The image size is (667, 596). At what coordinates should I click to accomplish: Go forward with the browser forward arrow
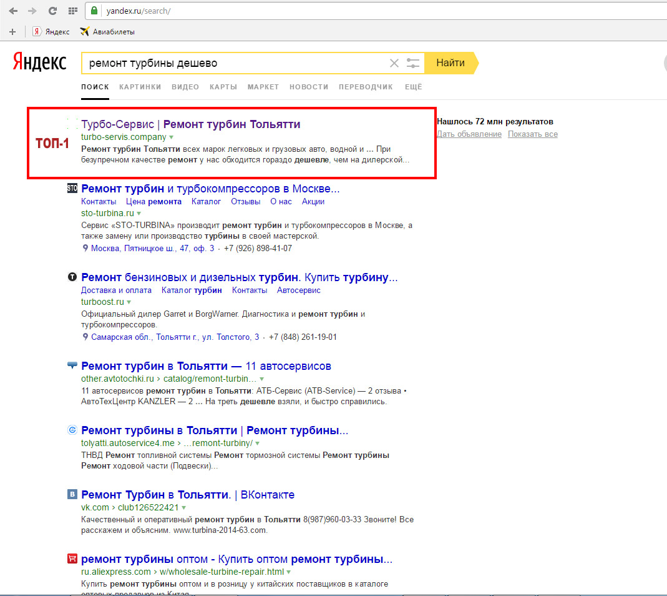[32, 11]
